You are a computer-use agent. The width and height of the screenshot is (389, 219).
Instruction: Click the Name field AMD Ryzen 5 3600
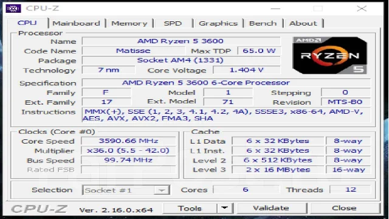click(181, 41)
